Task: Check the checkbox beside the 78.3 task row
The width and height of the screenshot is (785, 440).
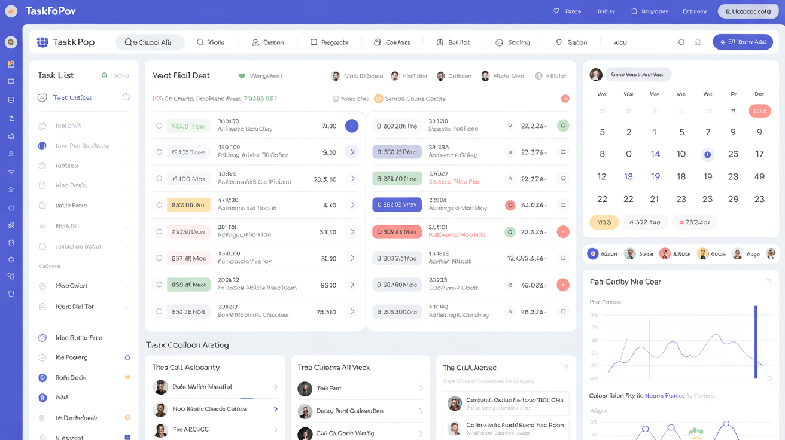Action: (x=160, y=311)
